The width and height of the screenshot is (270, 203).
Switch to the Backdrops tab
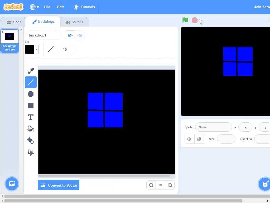pos(43,22)
